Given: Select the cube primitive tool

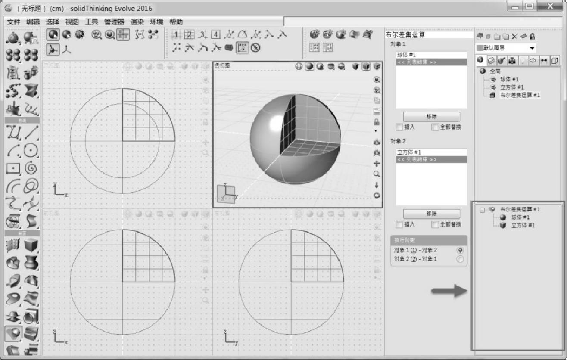Looking at the screenshot, I should [31, 245].
